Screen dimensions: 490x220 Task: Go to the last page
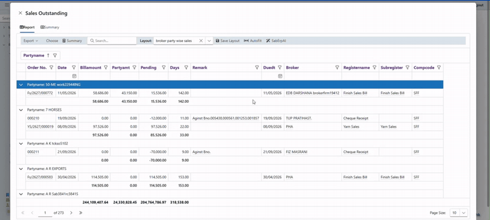(x=81, y=213)
